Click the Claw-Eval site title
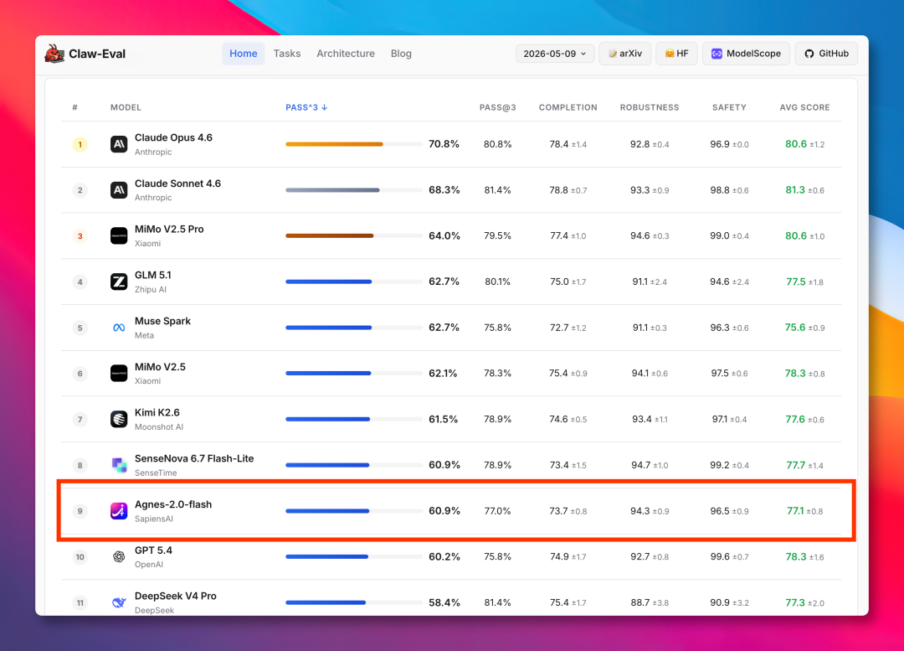 click(97, 54)
